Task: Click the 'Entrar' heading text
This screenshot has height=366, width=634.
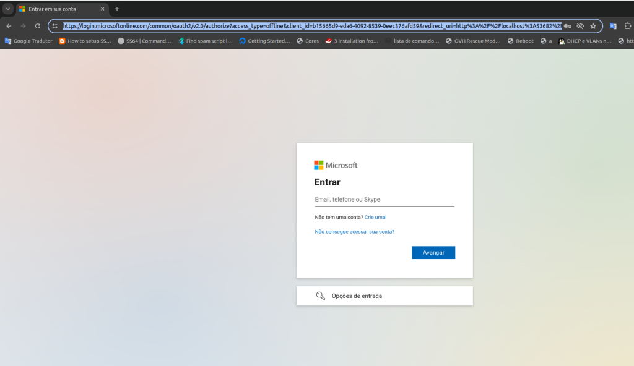Action: pos(327,182)
